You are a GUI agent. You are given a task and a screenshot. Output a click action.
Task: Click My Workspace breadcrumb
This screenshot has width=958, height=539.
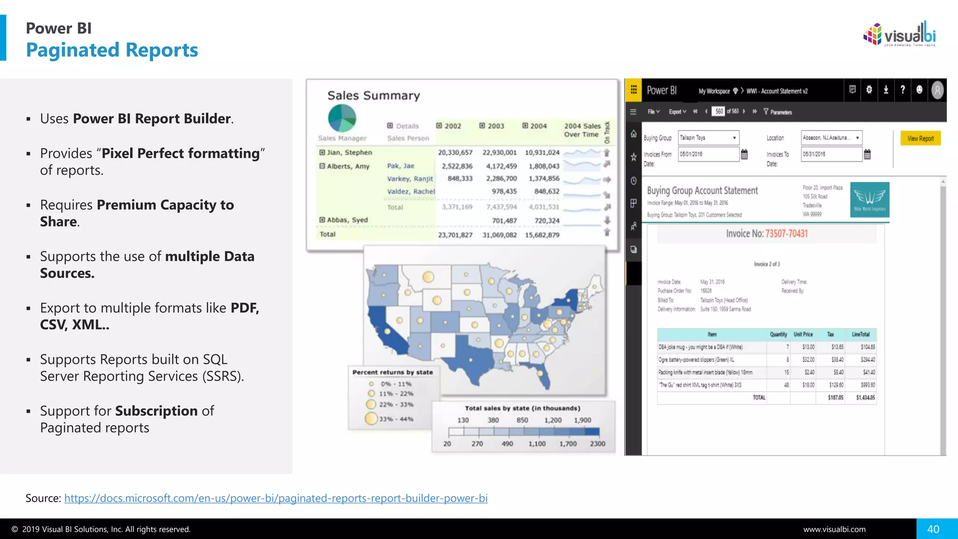click(x=714, y=91)
